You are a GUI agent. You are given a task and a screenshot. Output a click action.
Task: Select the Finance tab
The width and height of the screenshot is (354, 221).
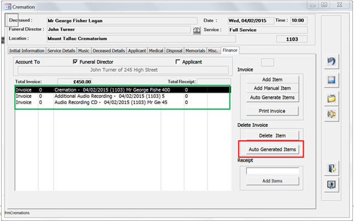[x=230, y=50]
